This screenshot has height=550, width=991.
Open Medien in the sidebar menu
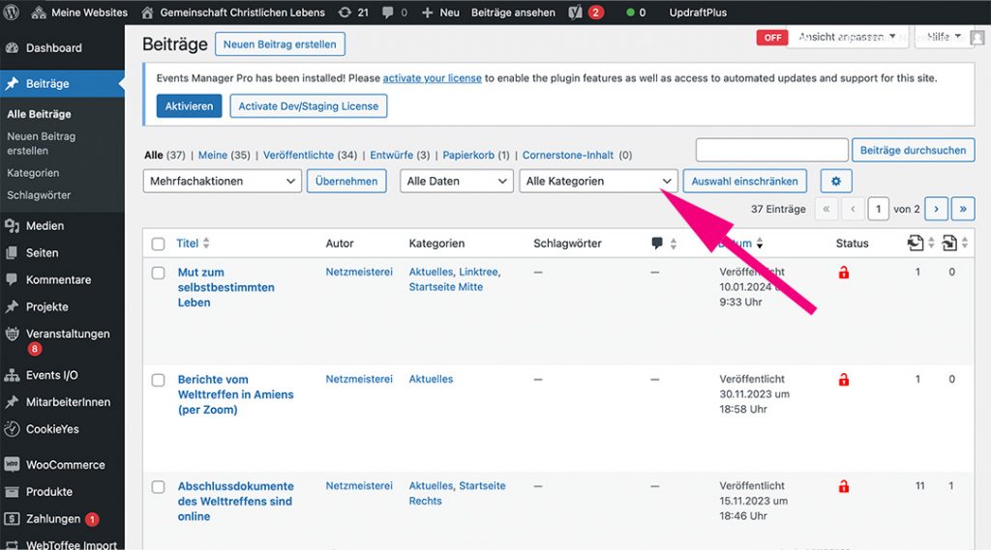click(45, 226)
